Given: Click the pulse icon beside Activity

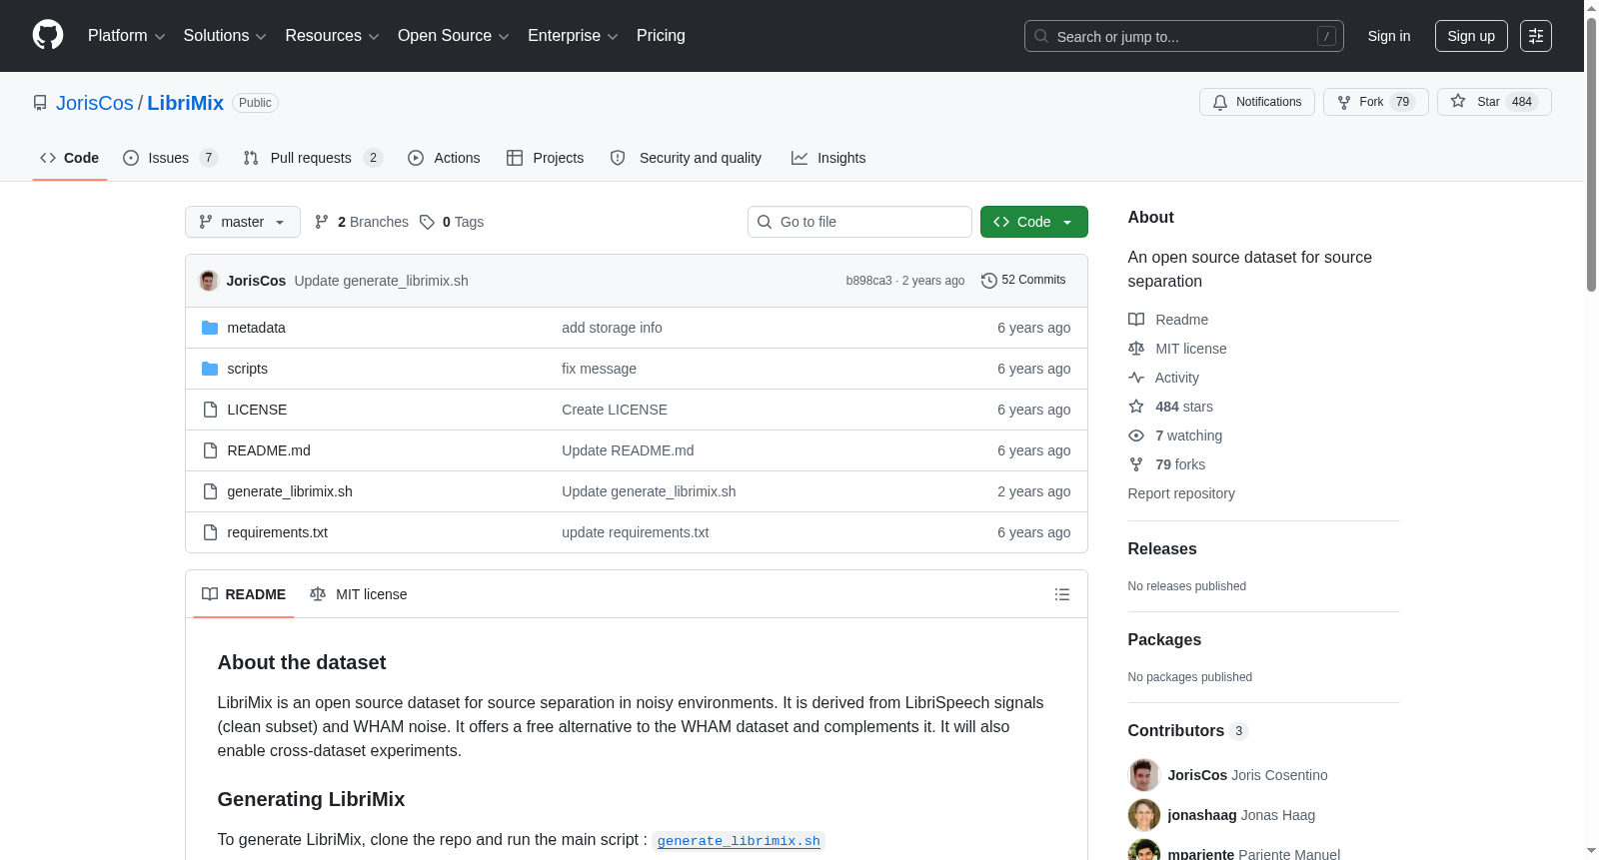Looking at the screenshot, I should click(x=1136, y=378).
